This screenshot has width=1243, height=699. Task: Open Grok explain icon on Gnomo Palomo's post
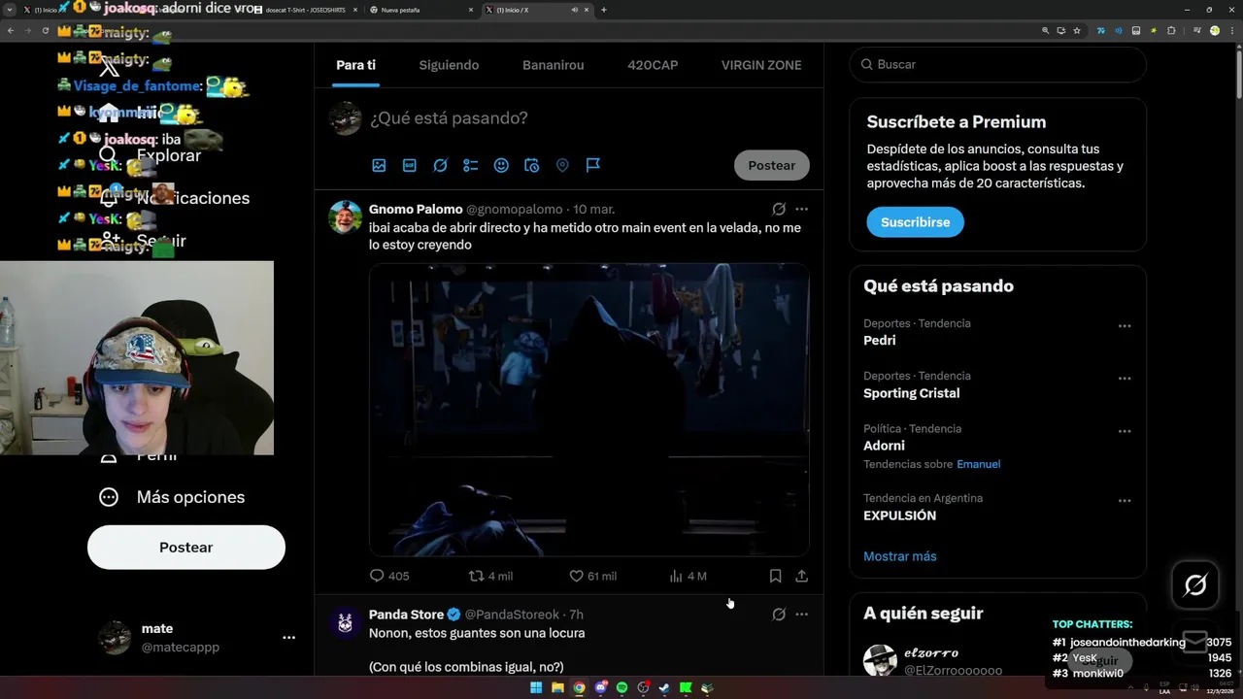pos(779,209)
